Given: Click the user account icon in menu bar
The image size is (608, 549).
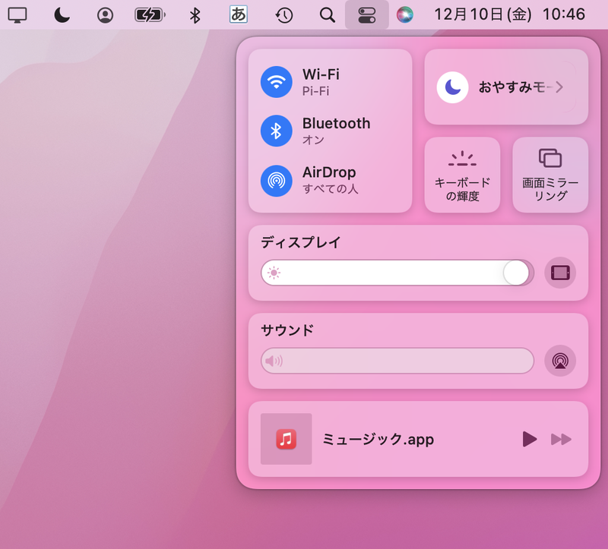Looking at the screenshot, I should tap(105, 14).
